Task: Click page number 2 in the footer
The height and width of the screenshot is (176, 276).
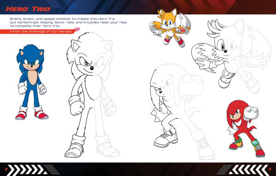Action: (x=6, y=169)
